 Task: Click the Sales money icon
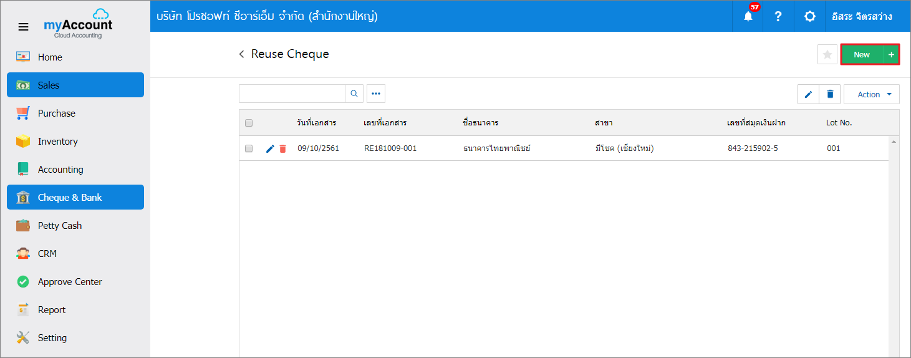23,85
